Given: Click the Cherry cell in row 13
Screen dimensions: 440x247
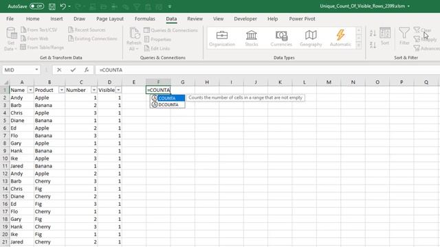Looking at the screenshot, I should coord(49,181).
